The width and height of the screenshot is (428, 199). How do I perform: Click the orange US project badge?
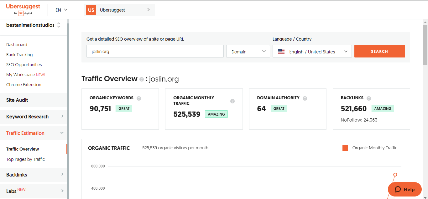tap(91, 10)
